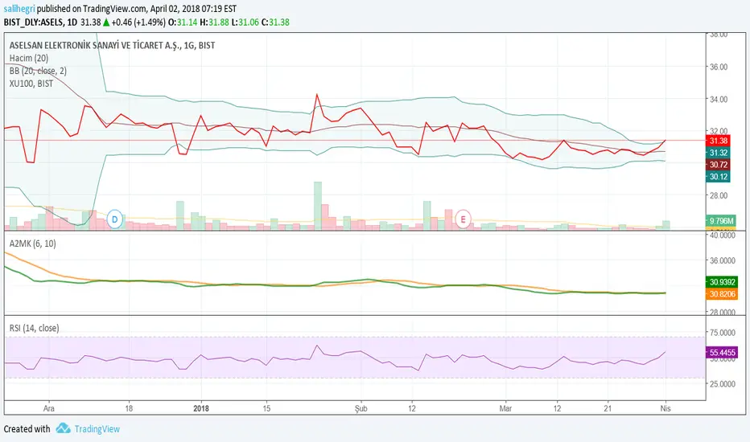Select the 31.32 upper band label

tap(718, 153)
